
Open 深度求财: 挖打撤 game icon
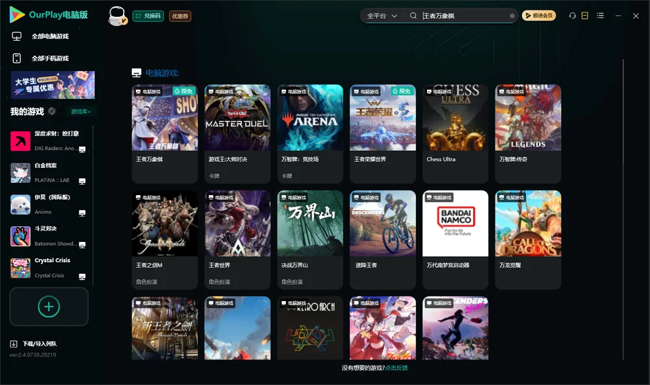pyautogui.click(x=20, y=141)
